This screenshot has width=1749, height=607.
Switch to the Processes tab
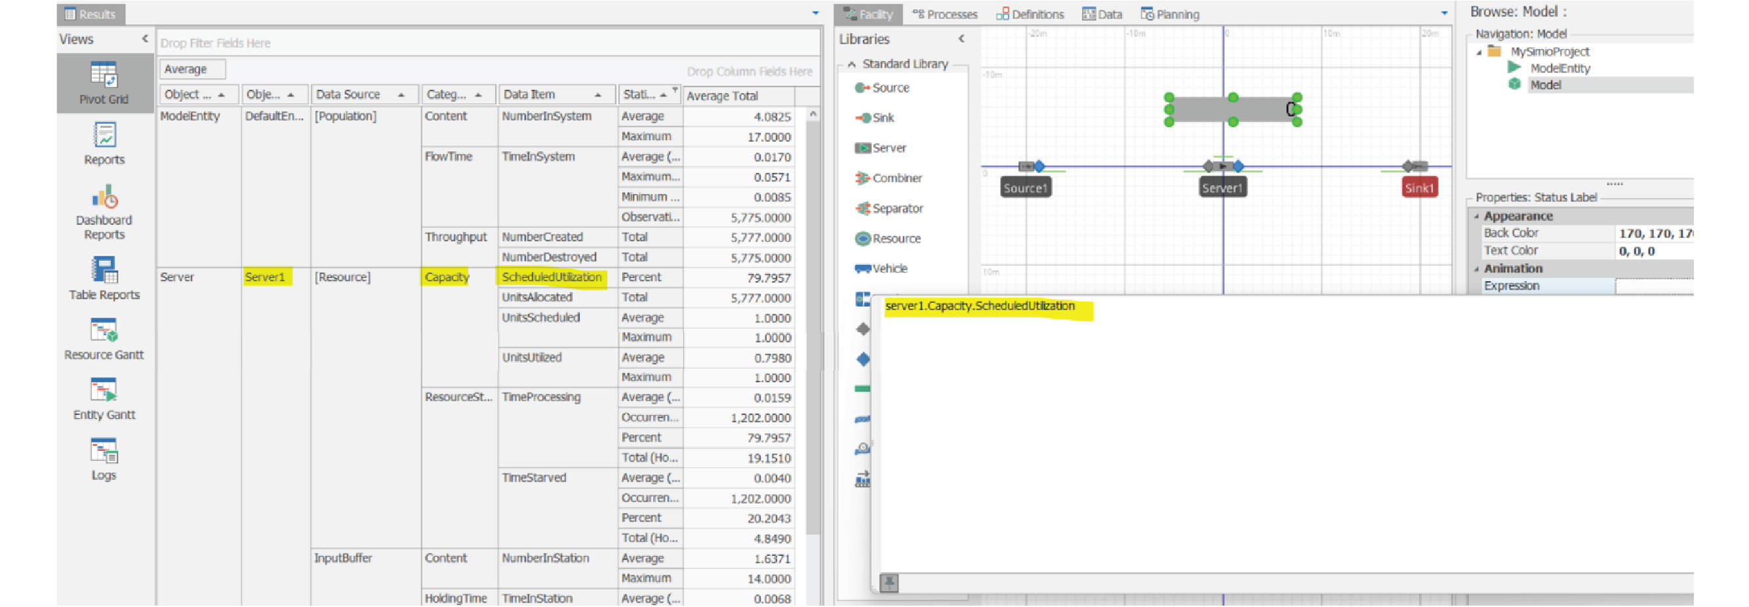click(944, 14)
